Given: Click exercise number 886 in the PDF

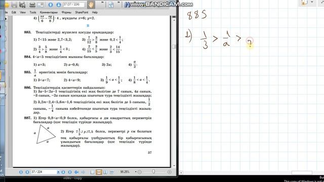Looking at the screenshot, I should tap(27, 87).
